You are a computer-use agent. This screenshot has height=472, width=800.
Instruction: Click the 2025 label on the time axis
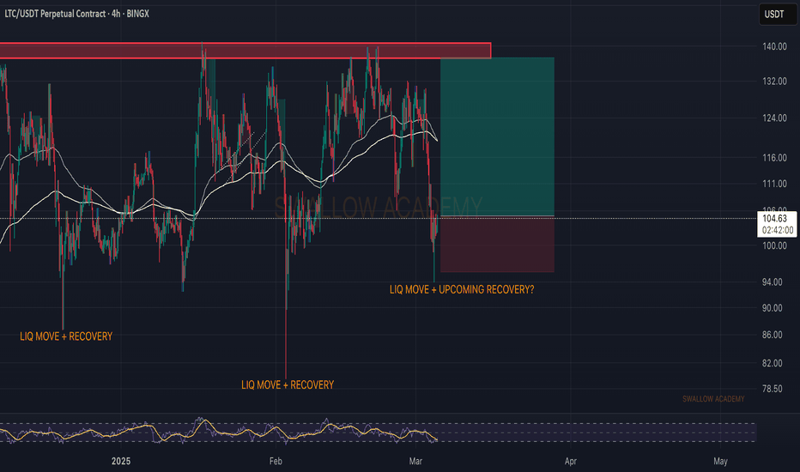click(x=121, y=462)
